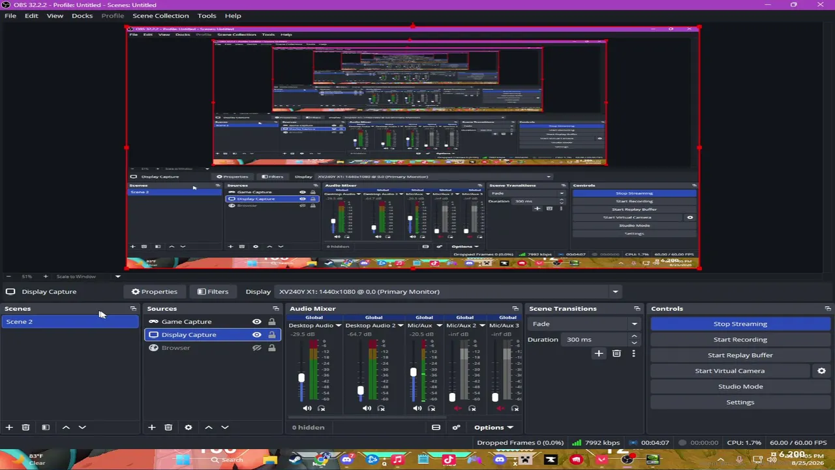Move source up in Sources list

(x=209, y=428)
